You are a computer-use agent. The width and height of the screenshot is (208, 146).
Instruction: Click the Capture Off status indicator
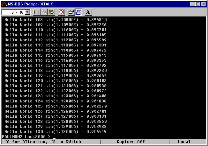(x=130, y=142)
